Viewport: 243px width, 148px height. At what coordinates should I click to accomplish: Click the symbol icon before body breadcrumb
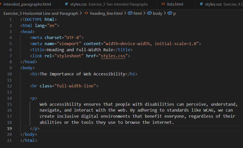point(149,14)
